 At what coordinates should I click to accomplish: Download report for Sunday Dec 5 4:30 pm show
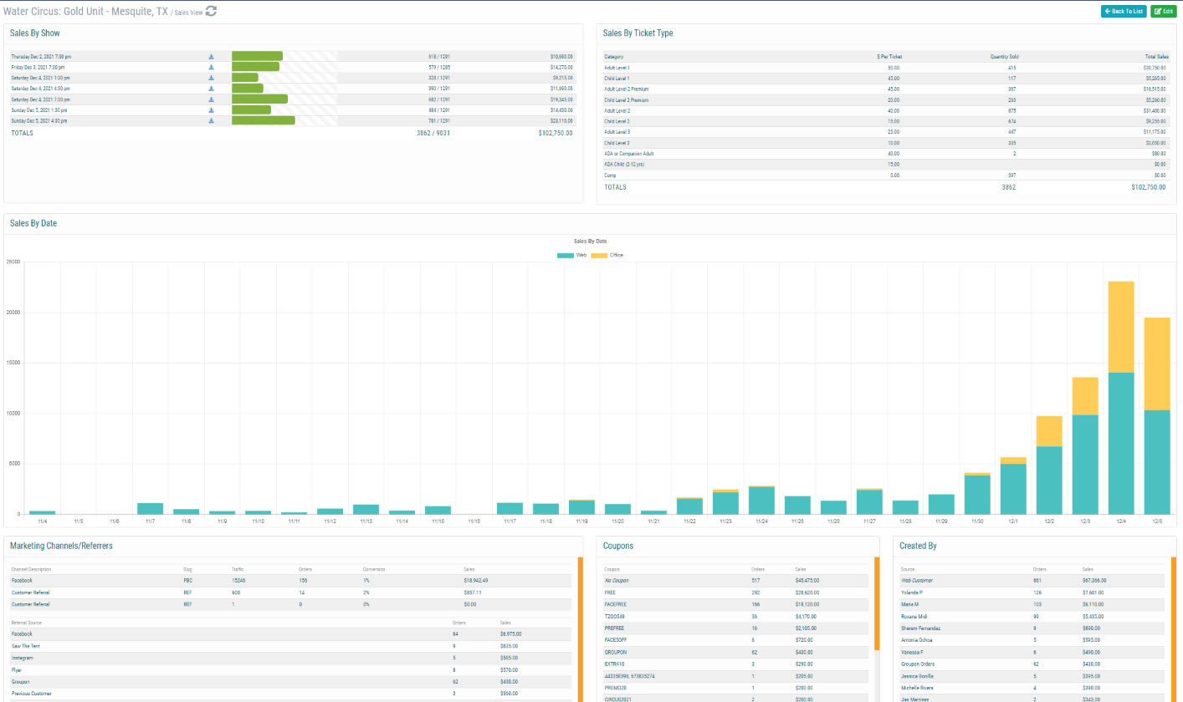(212, 120)
